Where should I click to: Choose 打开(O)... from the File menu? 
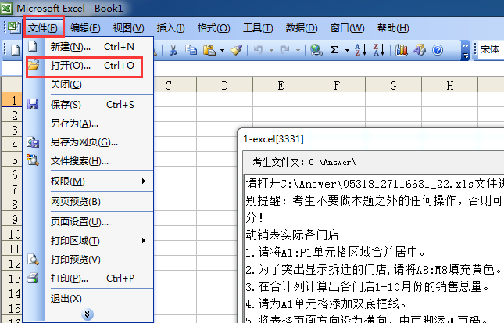point(84,66)
